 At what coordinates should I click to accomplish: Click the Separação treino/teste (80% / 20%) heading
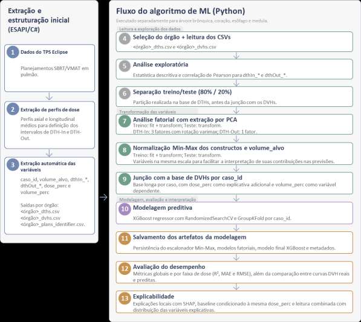coord(183,92)
